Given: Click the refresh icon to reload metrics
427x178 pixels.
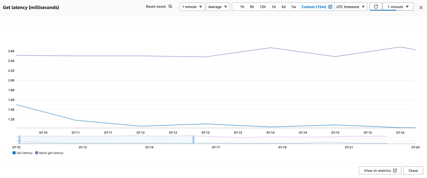Looking at the screenshot, I should point(376,6).
